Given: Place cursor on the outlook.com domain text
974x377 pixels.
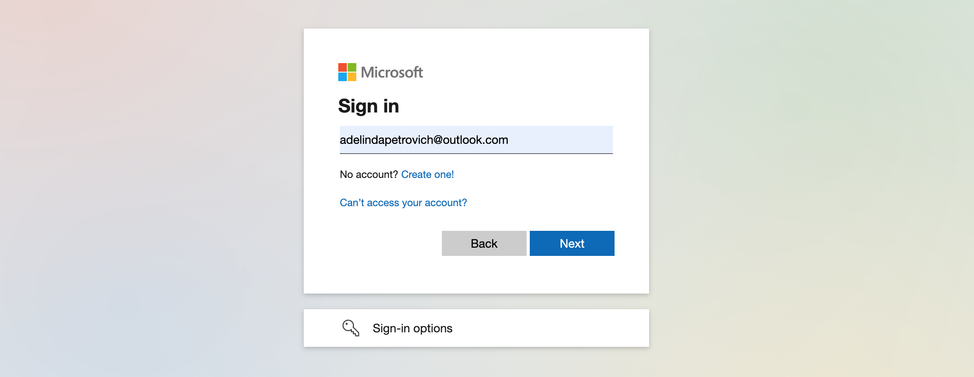Looking at the screenshot, I should 476,140.
